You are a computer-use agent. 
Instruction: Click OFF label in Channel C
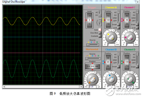click(134, 21)
